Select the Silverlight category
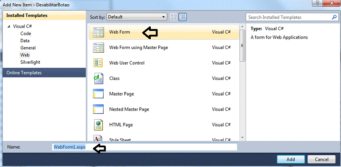This screenshot has width=341, height=167. [x=30, y=62]
